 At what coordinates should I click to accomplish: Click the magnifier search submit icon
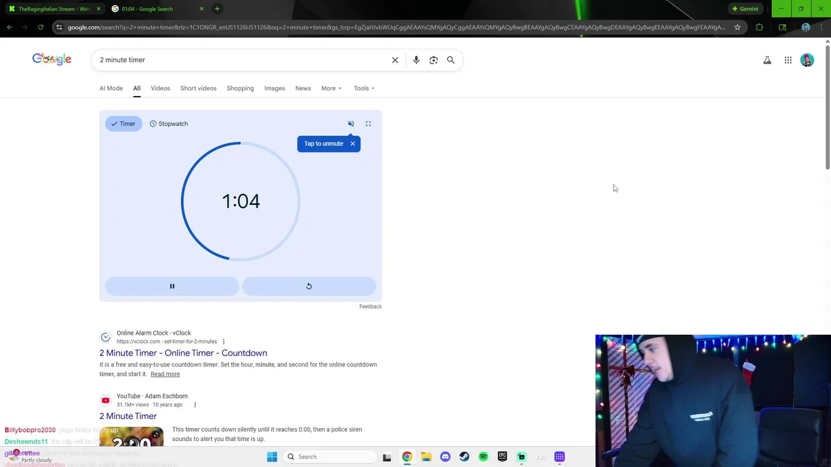(451, 60)
